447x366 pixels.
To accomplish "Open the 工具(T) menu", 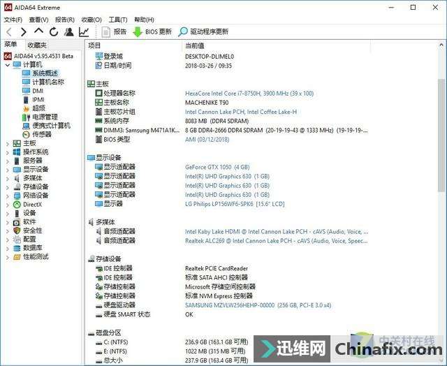I will click(118, 20).
